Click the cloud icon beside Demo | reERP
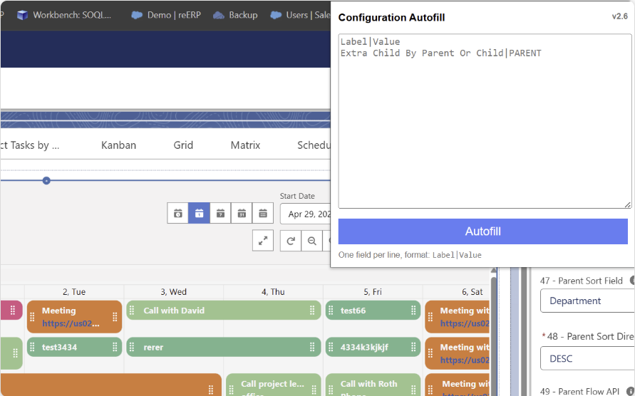Screen dimensions: 635x396 (x=137, y=15)
